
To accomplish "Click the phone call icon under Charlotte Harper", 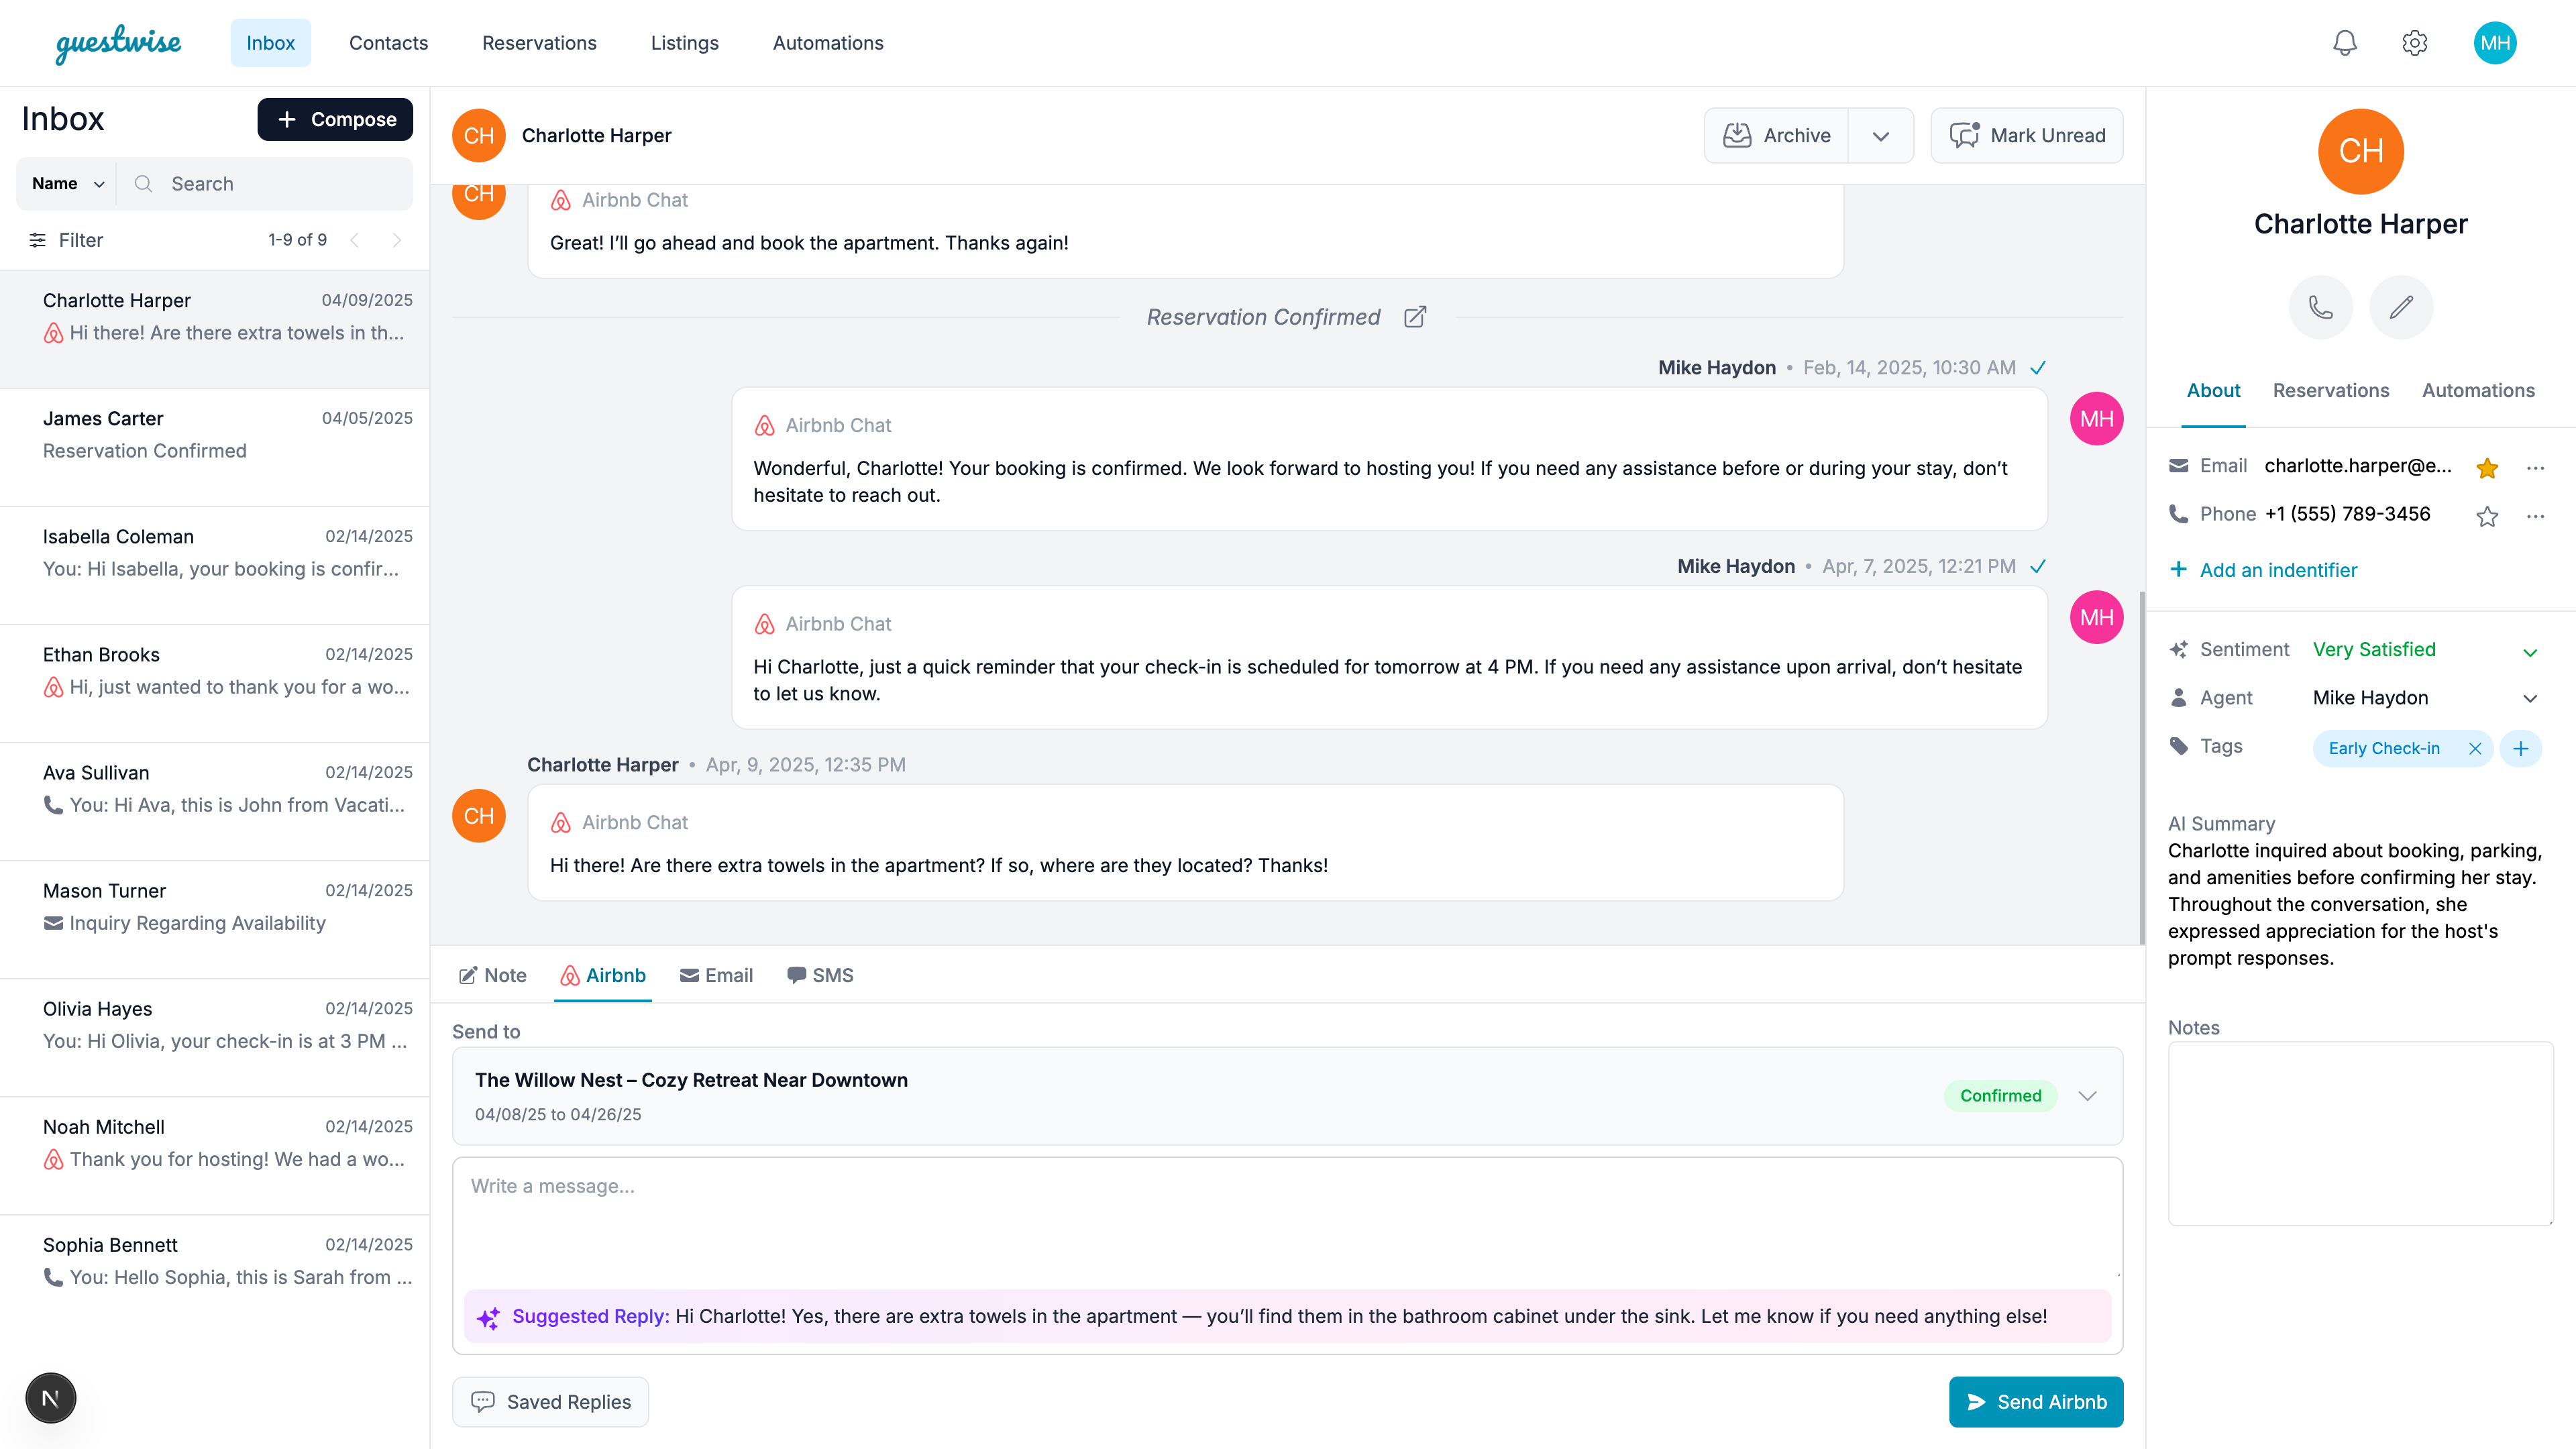I will (2320, 307).
